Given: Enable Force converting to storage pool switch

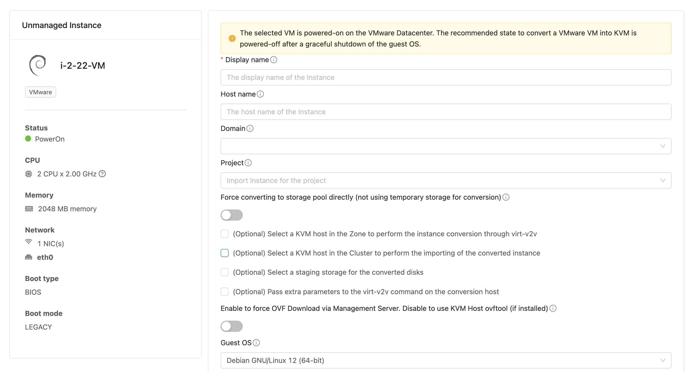Looking at the screenshot, I should [x=231, y=215].
